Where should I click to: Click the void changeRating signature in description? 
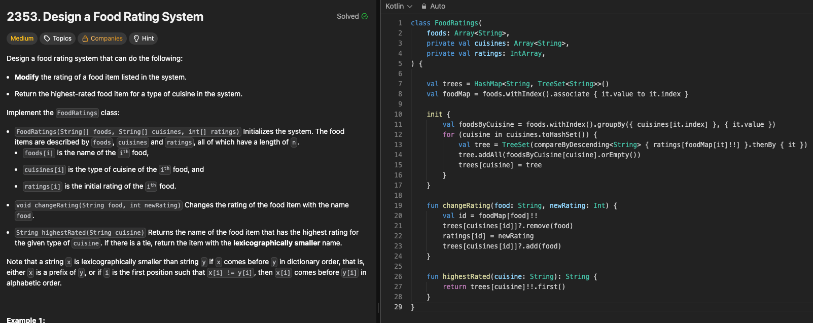(x=98, y=205)
